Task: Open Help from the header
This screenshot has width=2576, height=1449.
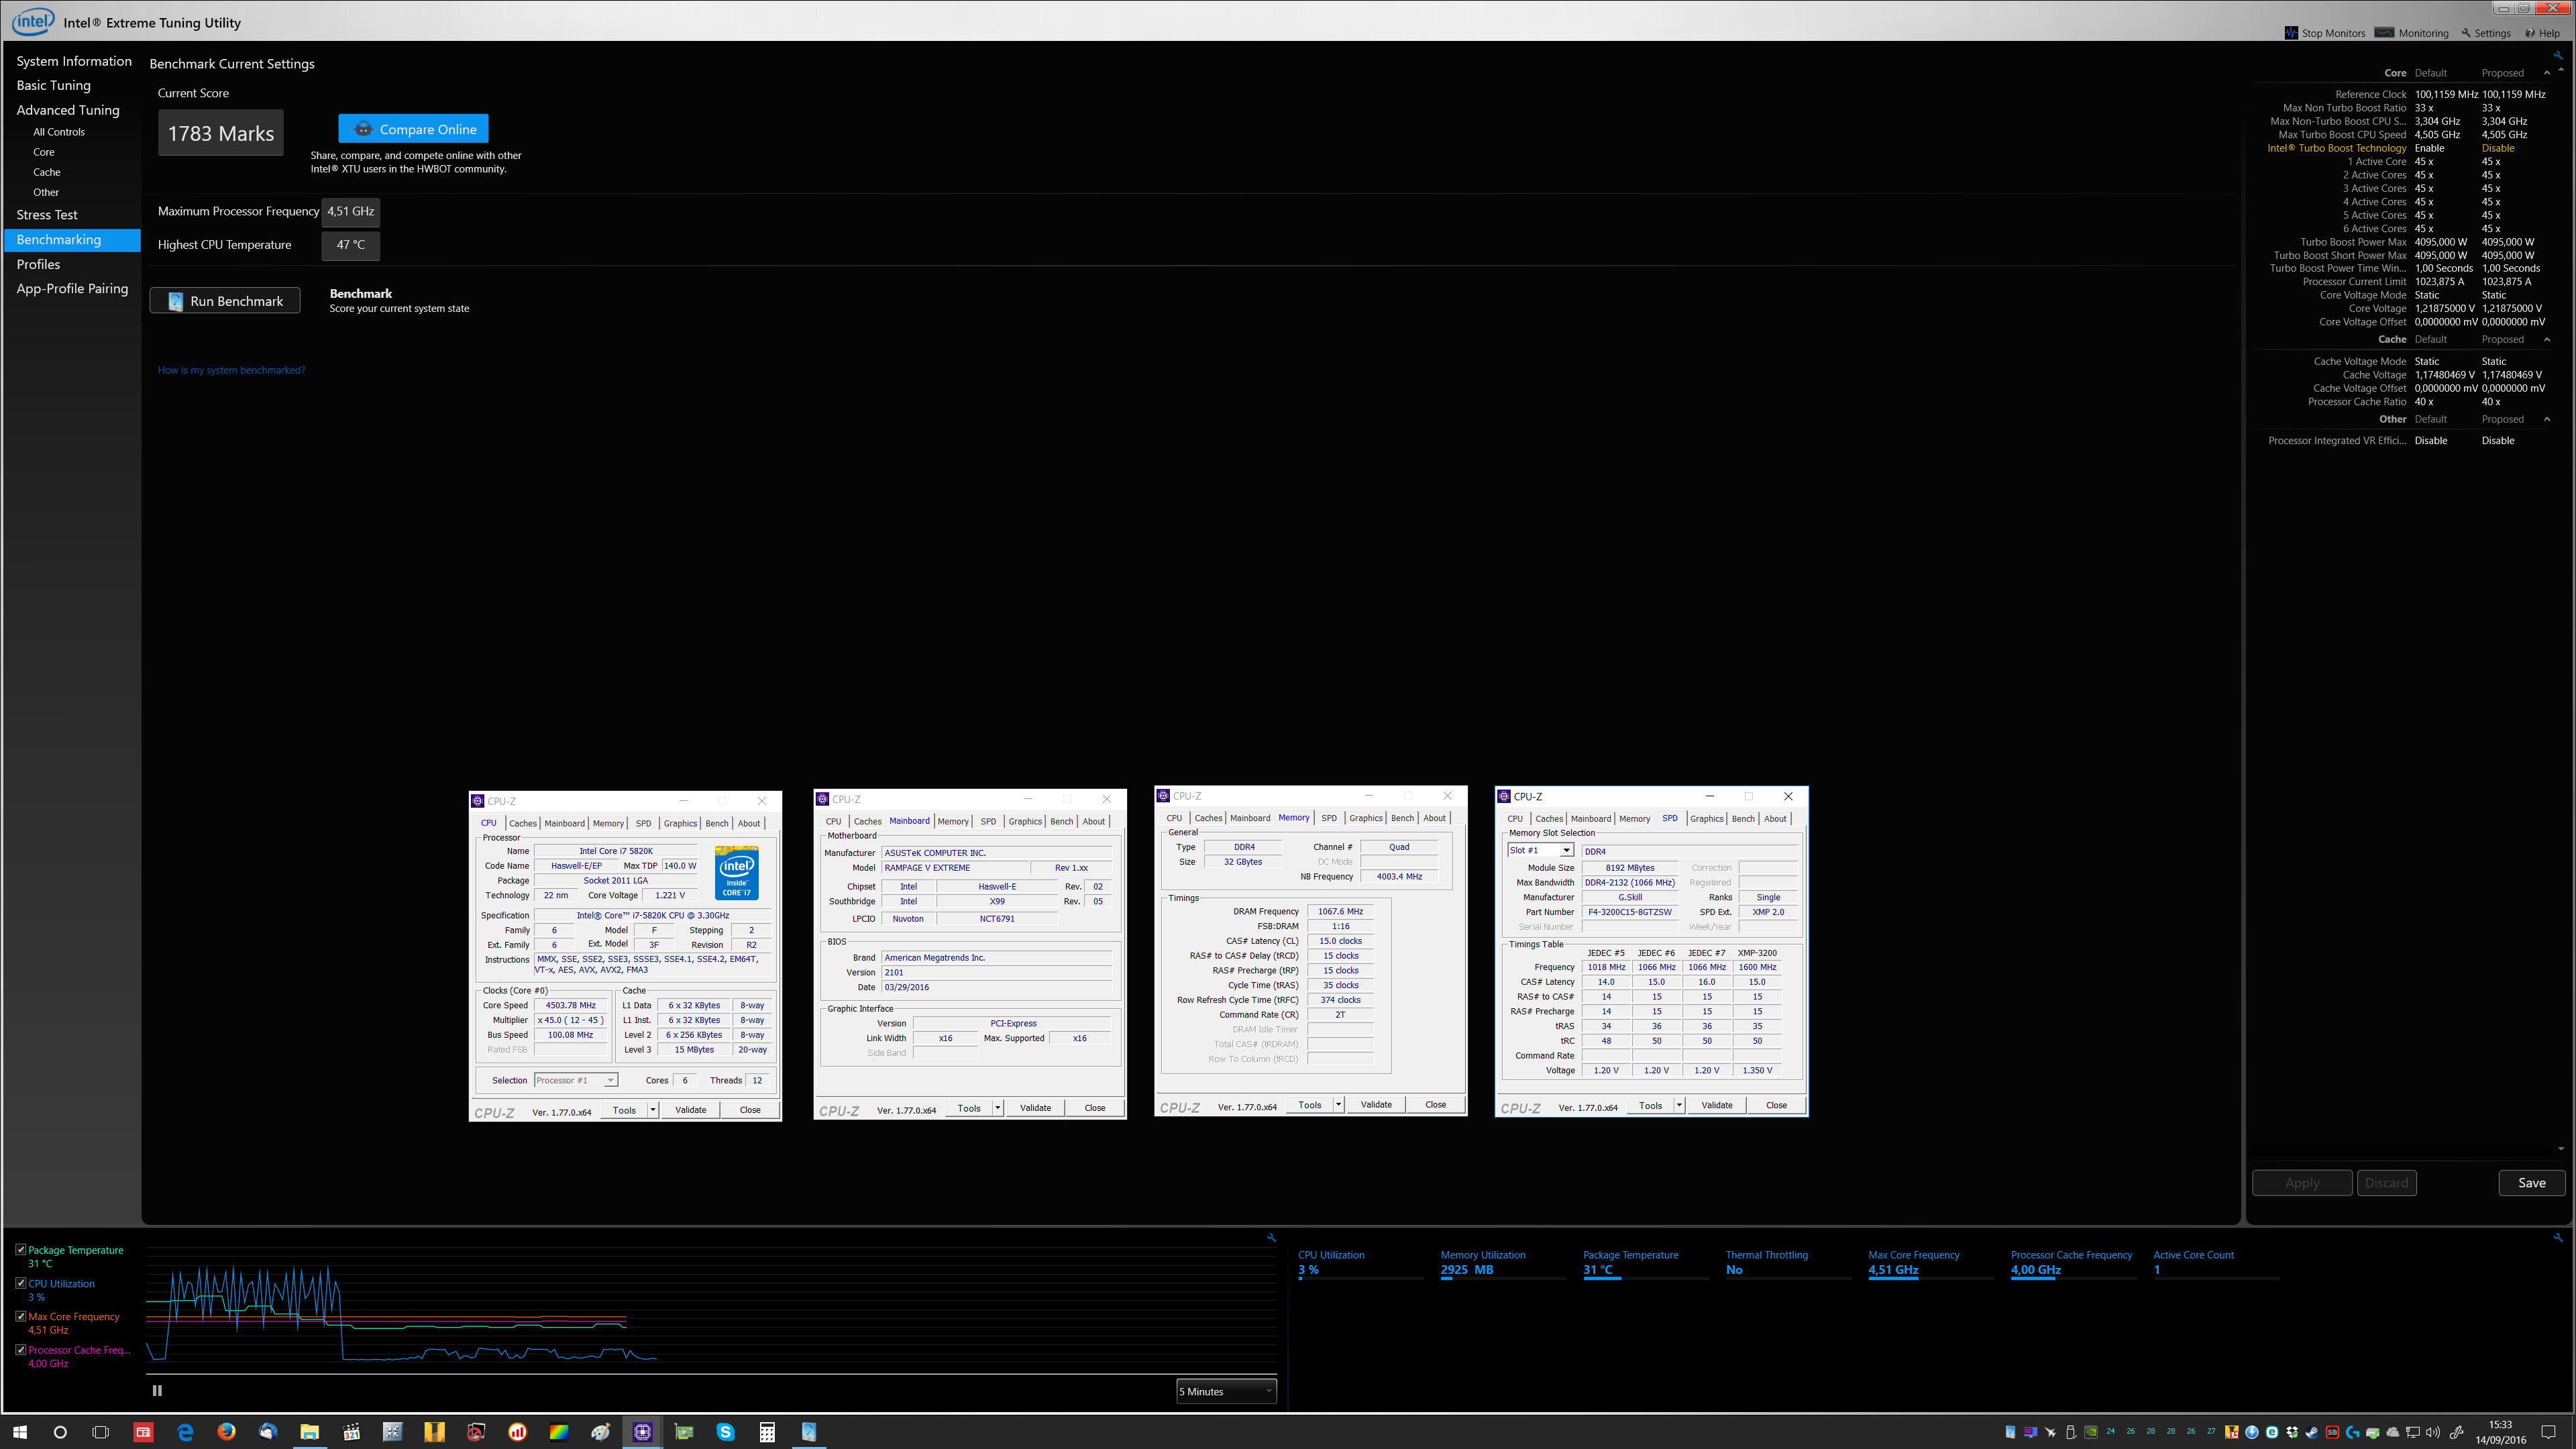Action: coord(2543,33)
